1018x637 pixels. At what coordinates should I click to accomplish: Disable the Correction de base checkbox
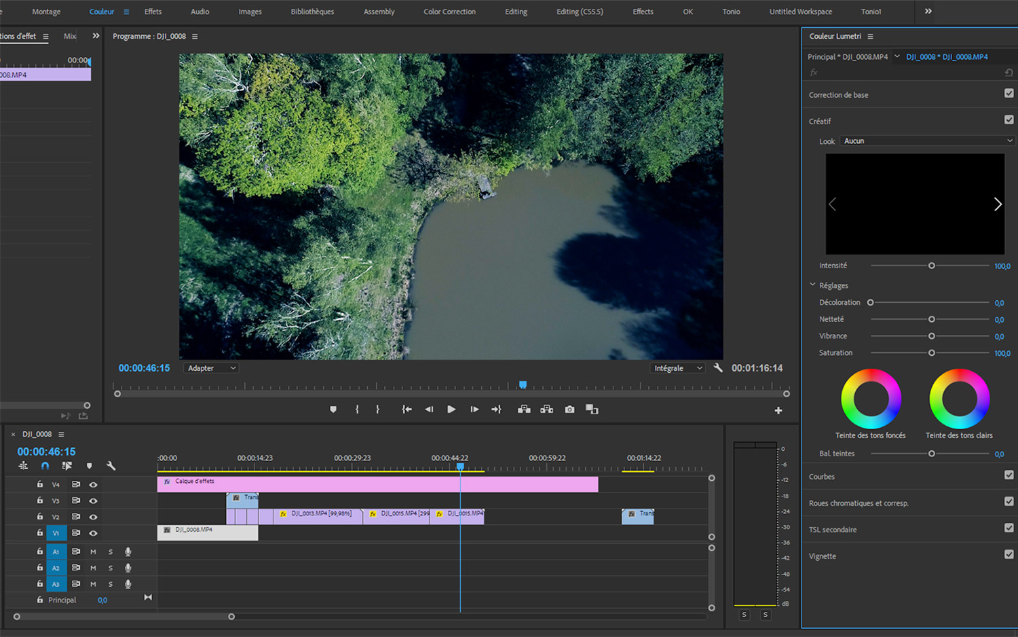1008,94
